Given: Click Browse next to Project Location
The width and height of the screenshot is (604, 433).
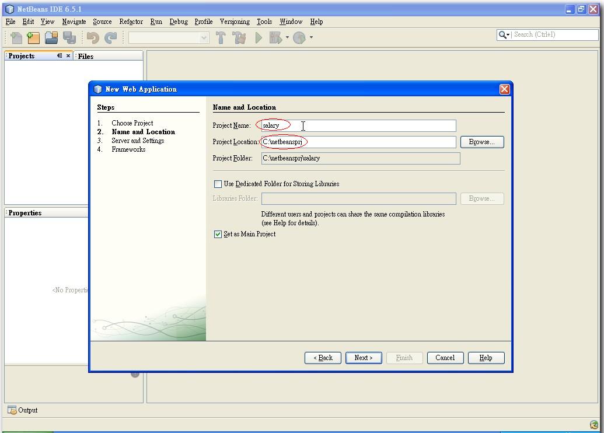Looking at the screenshot, I should tap(482, 142).
